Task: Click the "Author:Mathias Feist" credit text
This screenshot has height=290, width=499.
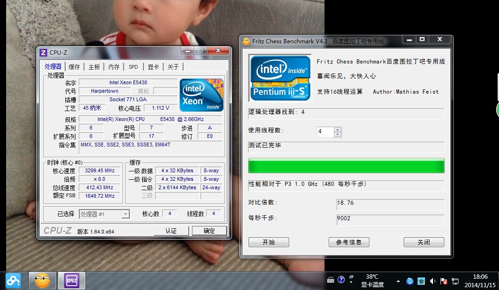Action: (x=406, y=92)
